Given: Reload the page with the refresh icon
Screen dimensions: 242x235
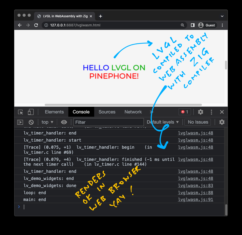Looking at the screenshot, I should pyautogui.click(x=36, y=25).
